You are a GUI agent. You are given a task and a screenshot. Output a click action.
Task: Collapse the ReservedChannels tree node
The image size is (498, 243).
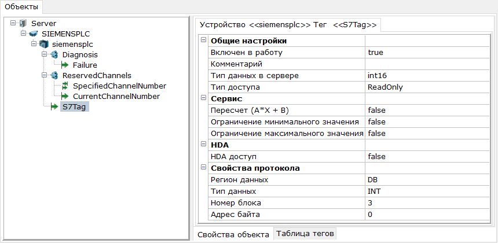click(x=44, y=75)
